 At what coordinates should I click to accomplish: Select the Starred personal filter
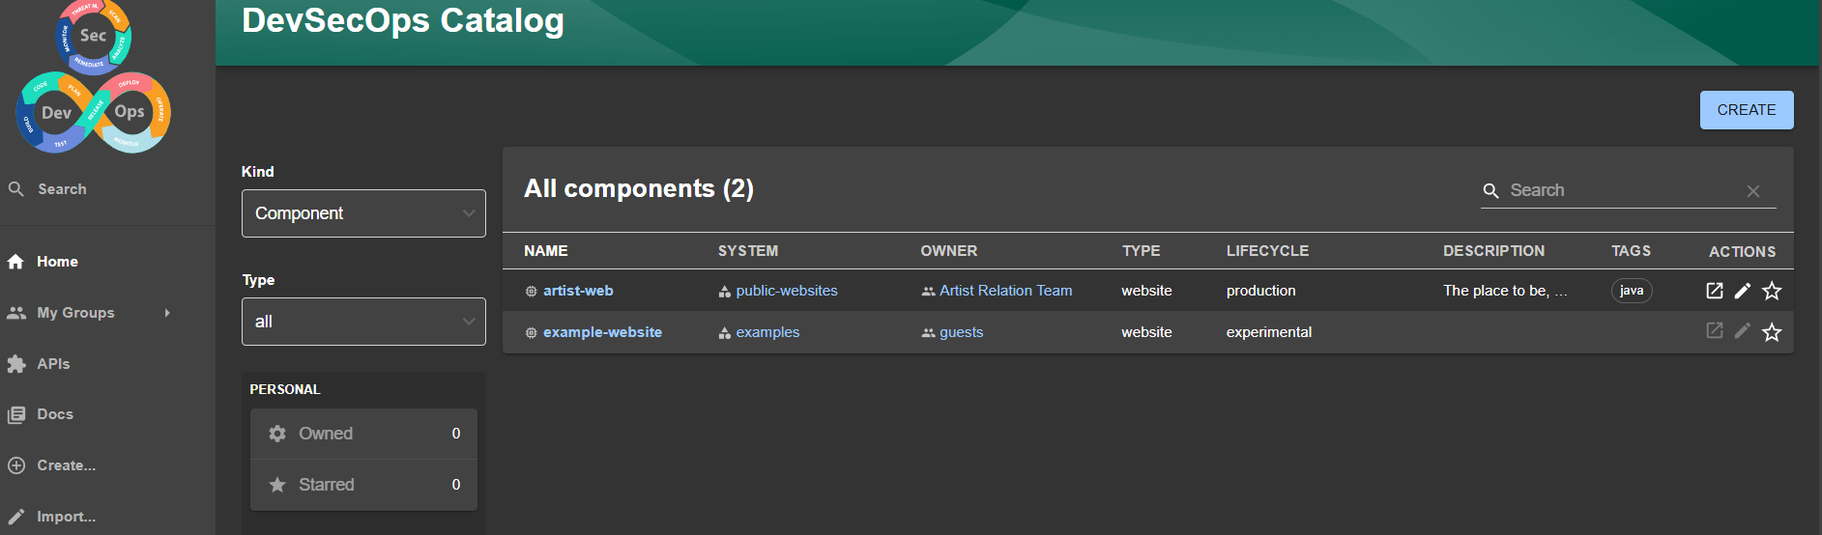pos(363,485)
